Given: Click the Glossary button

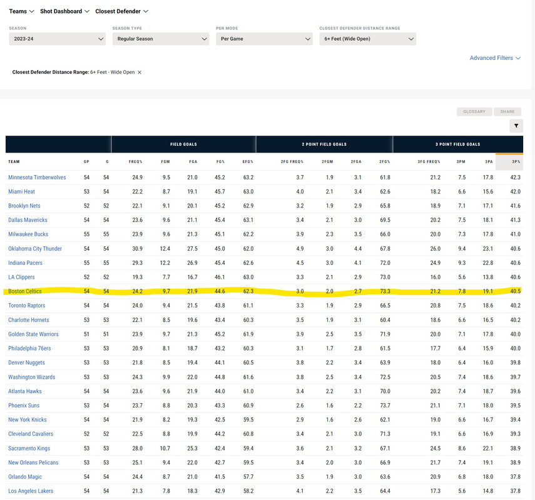Looking at the screenshot, I should pyautogui.click(x=474, y=111).
